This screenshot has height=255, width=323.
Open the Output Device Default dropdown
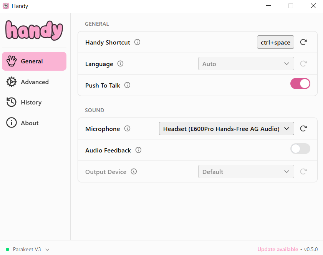[246, 172]
